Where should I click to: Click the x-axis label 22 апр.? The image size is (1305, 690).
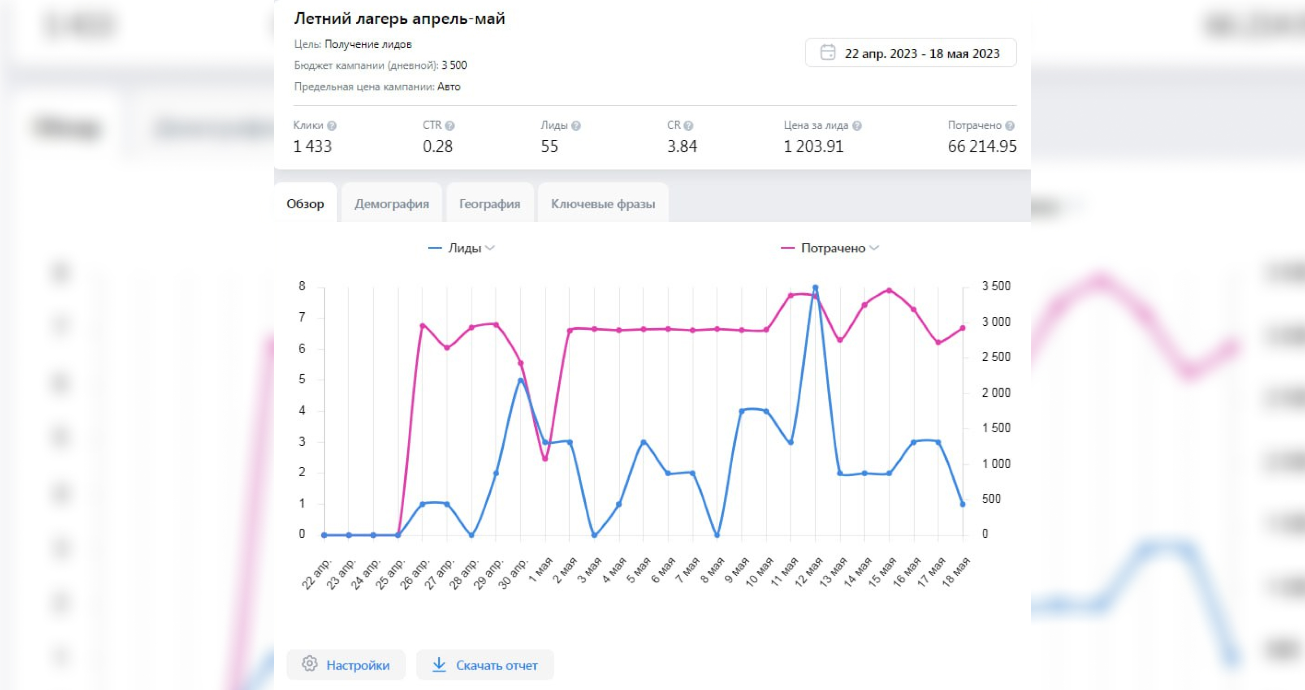[317, 574]
